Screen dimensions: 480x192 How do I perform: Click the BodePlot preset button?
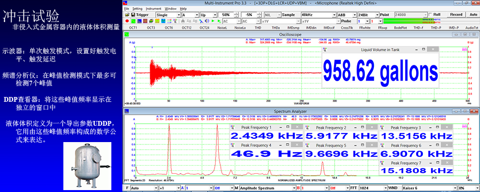400,27
